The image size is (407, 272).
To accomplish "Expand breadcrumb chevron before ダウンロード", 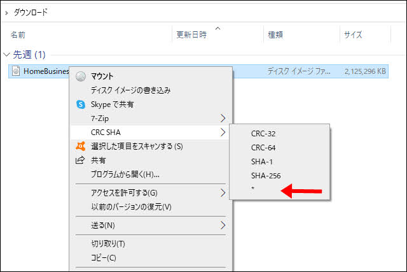I will (6, 13).
